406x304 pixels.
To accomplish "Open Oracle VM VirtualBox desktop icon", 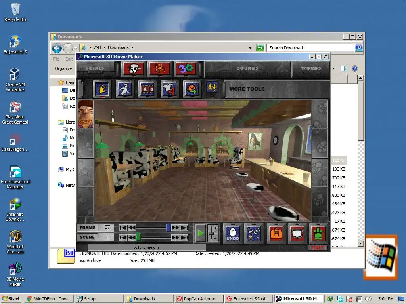I will 15,80.
